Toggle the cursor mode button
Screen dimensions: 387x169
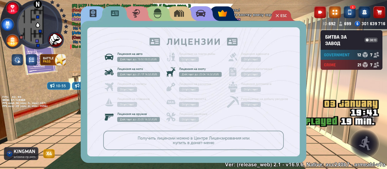[17, 60]
